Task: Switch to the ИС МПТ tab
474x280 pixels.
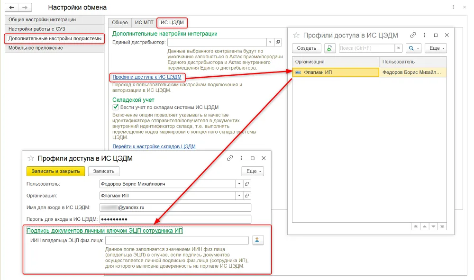Action: (x=144, y=23)
